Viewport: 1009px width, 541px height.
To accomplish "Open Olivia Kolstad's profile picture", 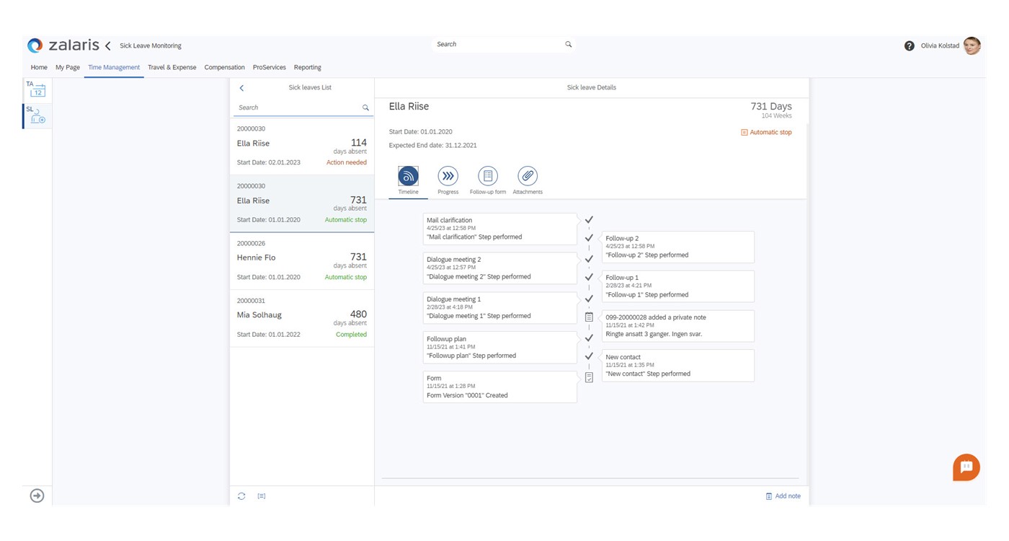I will pos(972,45).
